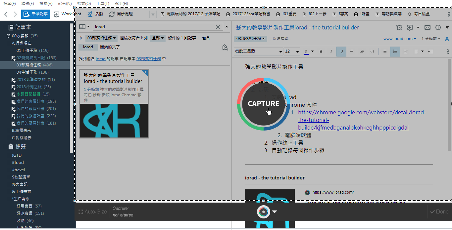This screenshot has height=230, width=452.
Task: Open shortcut 201712Esor筆記新書
Action: pos(248,14)
